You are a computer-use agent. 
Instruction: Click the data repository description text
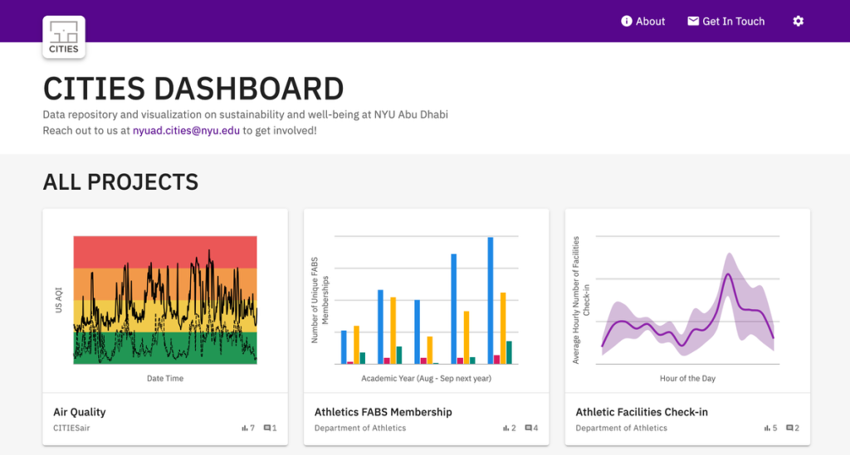(x=246, y=114)
